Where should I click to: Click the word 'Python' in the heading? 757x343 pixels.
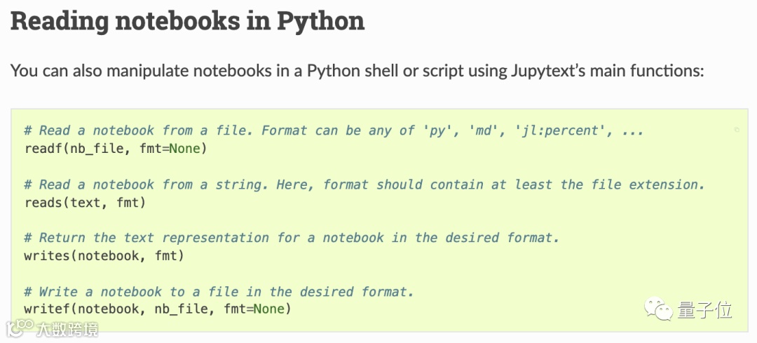[320, 22]
